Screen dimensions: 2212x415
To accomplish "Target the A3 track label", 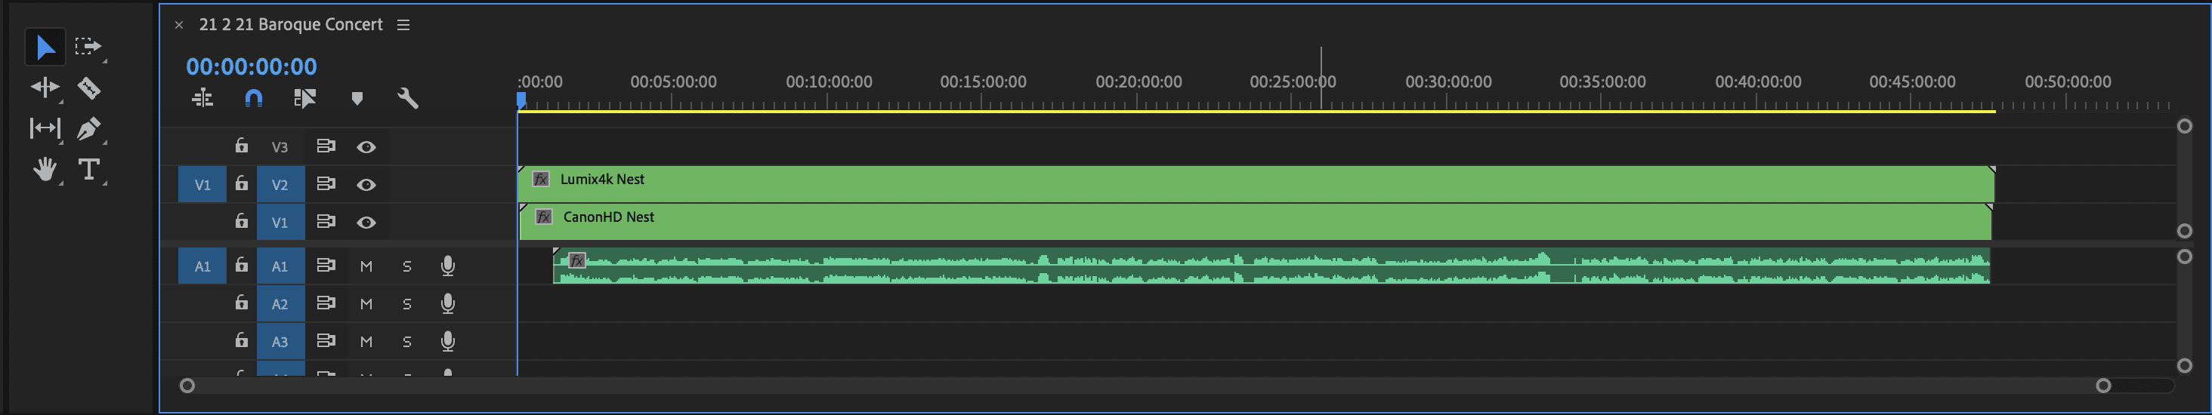I will (280, 341).
